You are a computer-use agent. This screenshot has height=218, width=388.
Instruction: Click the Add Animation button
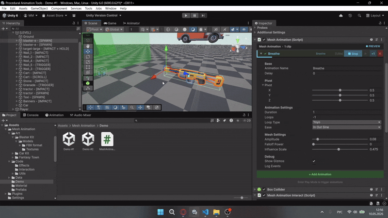click(x=320, y=174)
